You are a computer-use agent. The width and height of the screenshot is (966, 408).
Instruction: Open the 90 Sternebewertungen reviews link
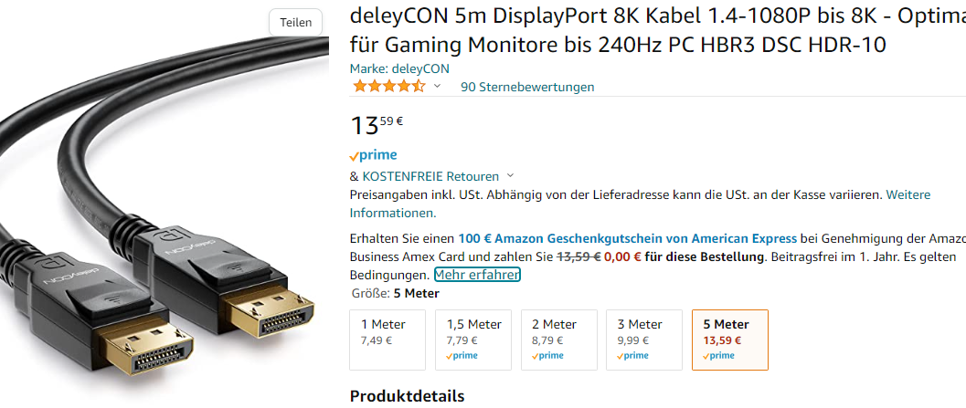(527, 87)
